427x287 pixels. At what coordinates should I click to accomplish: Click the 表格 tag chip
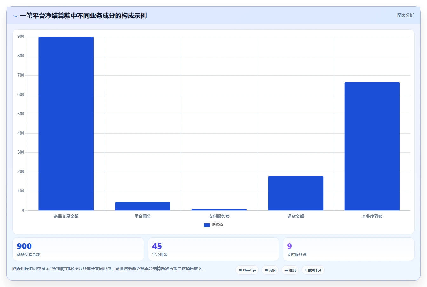click(x=270, y=270)
